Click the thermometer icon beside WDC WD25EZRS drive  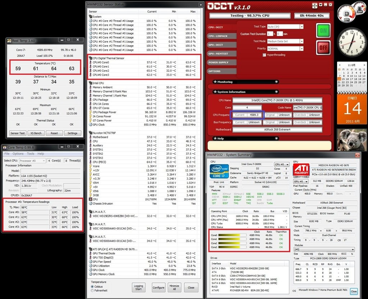(91, 216)
